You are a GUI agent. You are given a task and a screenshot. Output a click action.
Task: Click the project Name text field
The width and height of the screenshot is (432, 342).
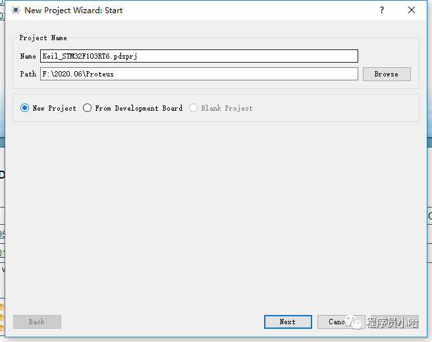198,57
